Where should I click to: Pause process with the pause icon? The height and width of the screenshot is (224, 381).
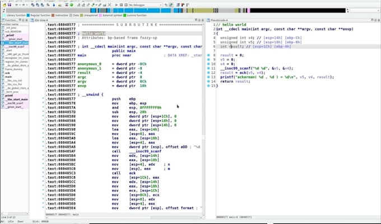click(121, 5)
